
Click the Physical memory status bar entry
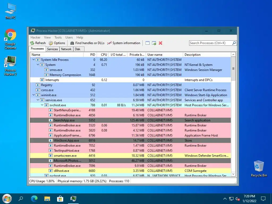tap(82, 181)
